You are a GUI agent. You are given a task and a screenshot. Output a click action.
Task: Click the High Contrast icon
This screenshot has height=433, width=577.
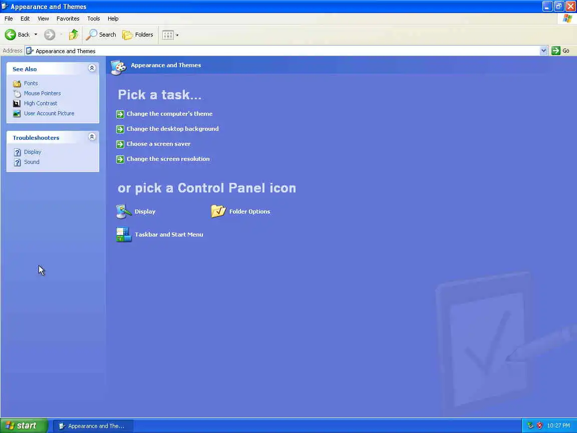tap(17, 103)
